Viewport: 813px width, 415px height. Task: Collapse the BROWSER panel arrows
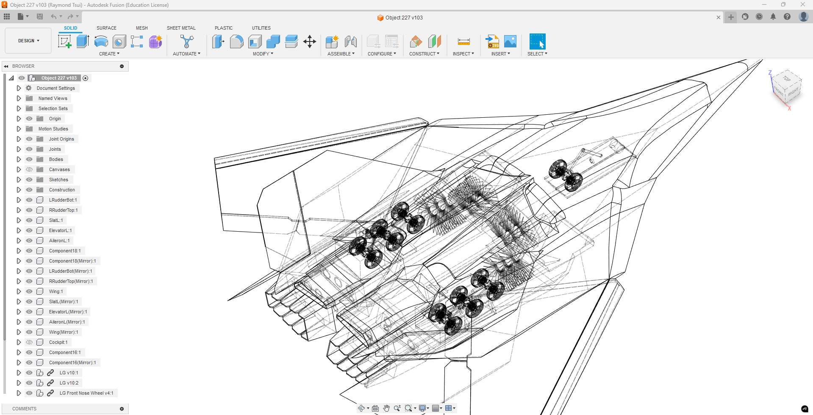click(x=6, y=66)
